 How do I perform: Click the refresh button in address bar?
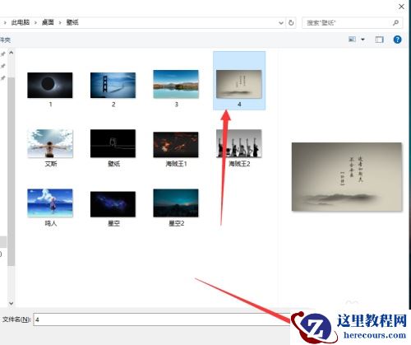click(291, 22)
